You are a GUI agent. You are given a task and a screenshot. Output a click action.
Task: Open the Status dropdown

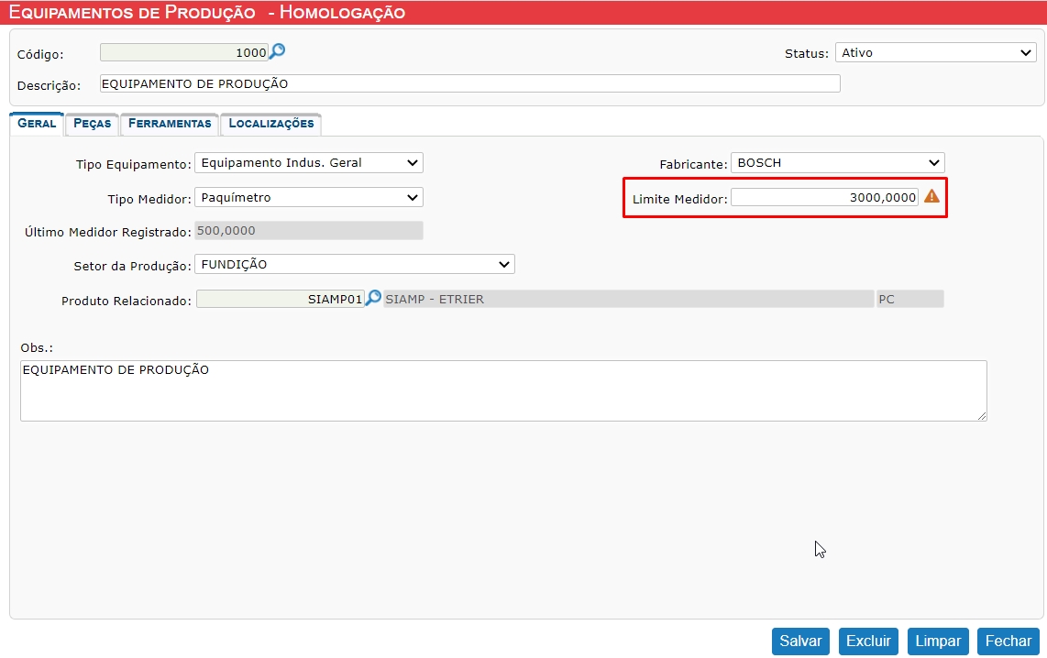point(935,53)
